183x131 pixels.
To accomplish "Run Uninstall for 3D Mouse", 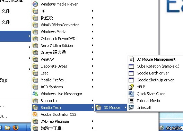I will [155, 108].
